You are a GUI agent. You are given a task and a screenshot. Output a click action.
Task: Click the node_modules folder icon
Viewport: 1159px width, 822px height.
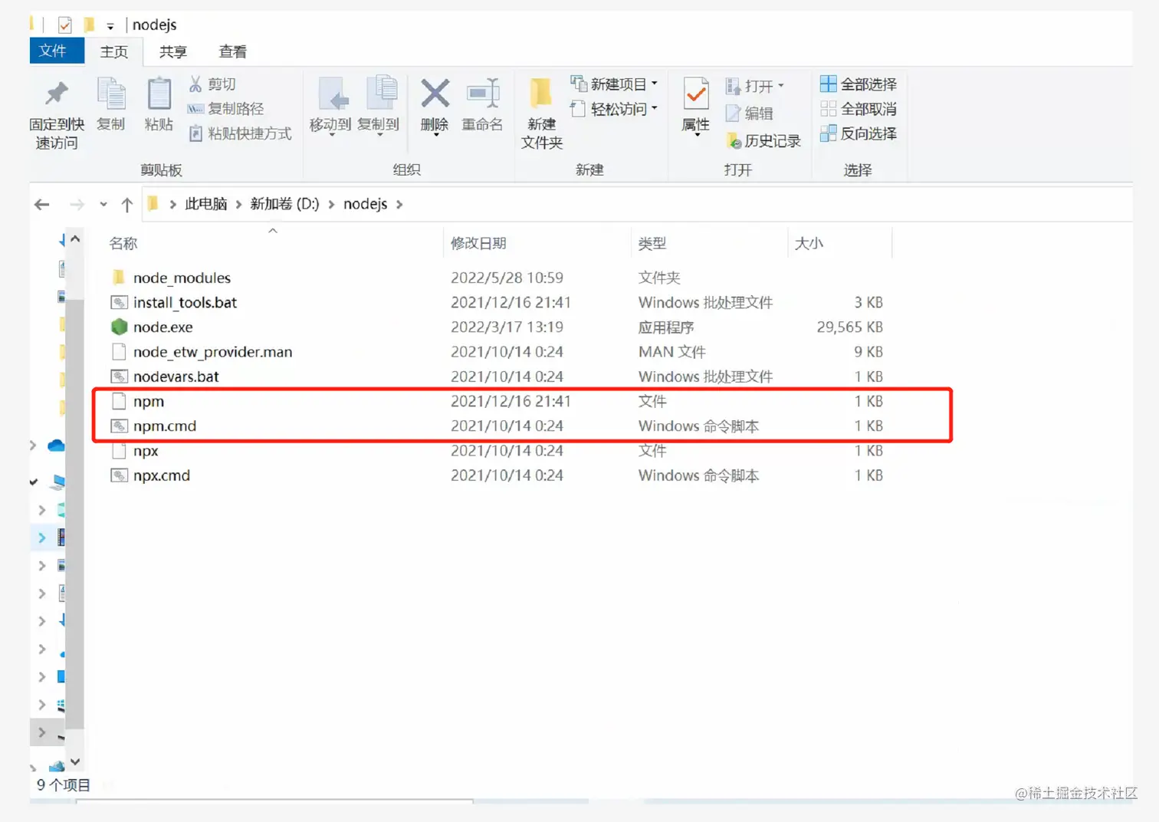point(119,277)
